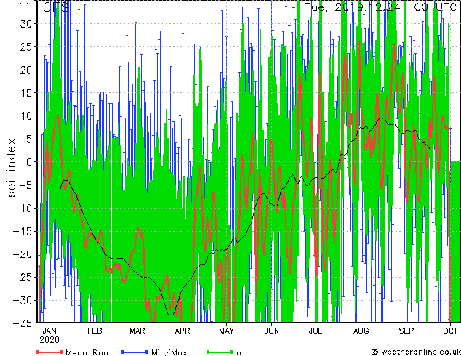This screenshot has width=461, height=356.
Task: Click the 'SEP' month label
Action: [406, 331]
